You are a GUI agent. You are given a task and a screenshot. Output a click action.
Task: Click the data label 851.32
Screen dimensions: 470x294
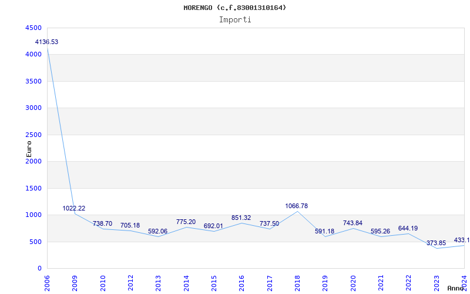[241, 218]
